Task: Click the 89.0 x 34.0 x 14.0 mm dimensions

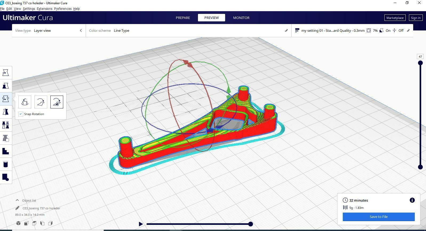Action: [x=30, y=215]
